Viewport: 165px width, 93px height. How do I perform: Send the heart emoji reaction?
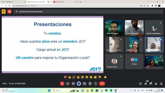[x=65, y=77]
